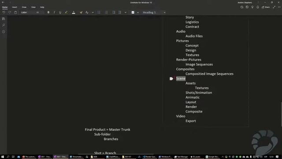Click the Contract line
This screenshot has width=282, height=159.
click(x=192, y=26)
